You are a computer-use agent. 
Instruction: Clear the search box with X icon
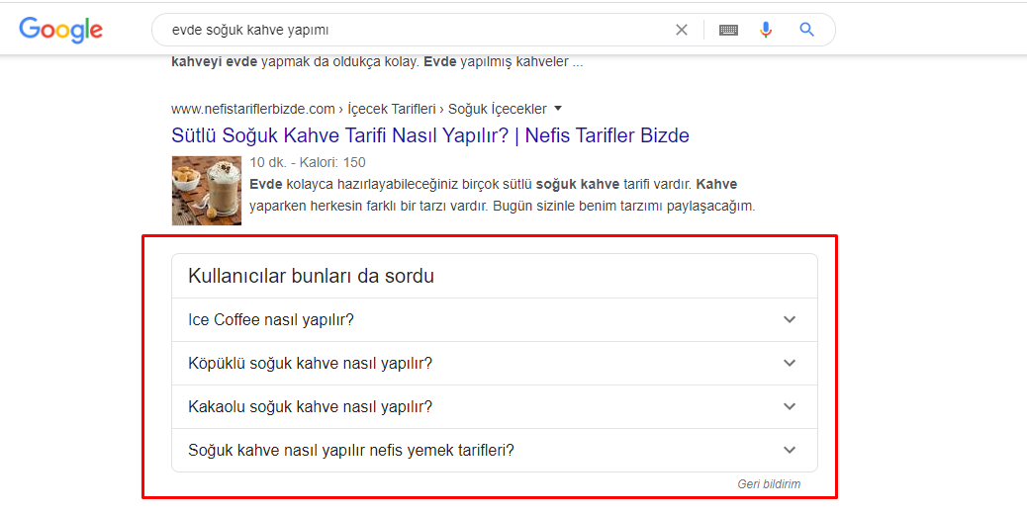pyautogui.click(x=681, y=30)
